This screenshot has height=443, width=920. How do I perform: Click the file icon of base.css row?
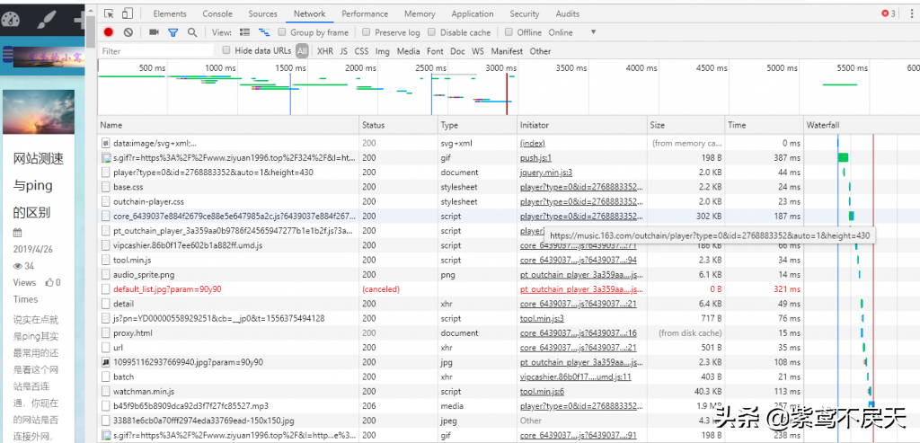106,187
